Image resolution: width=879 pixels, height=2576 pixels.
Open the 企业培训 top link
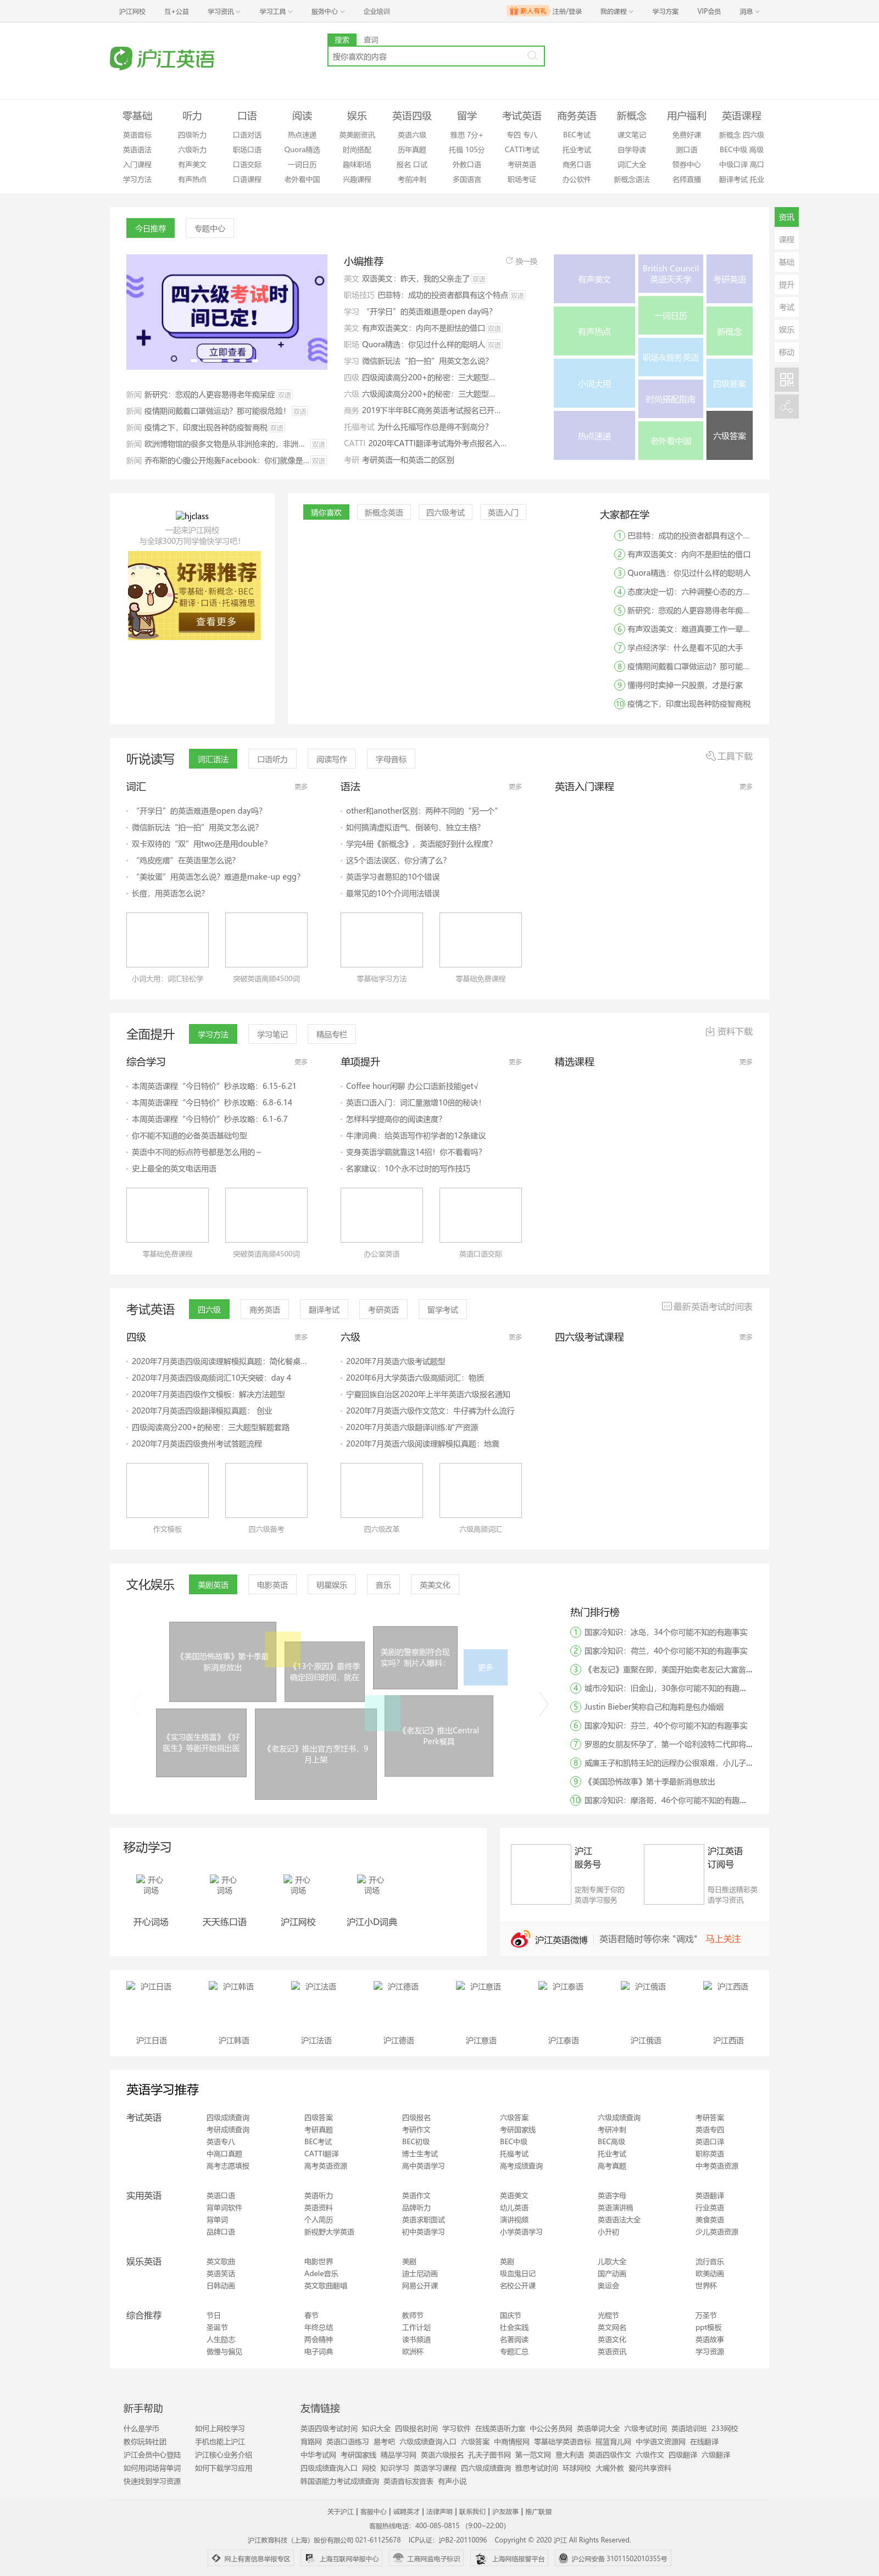click(x=377, y=11)
